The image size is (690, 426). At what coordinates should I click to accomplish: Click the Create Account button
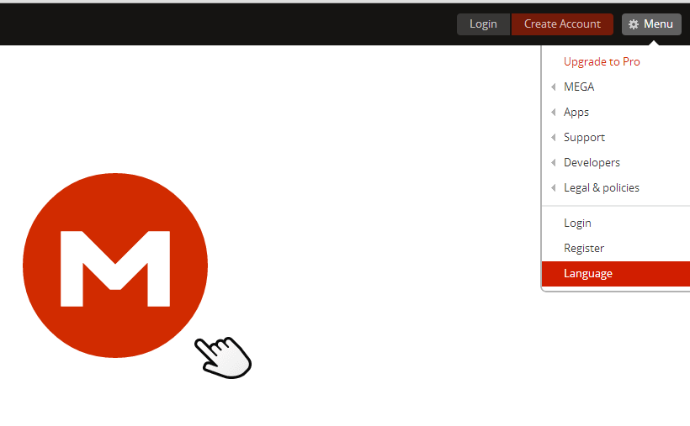click(562, 24)
